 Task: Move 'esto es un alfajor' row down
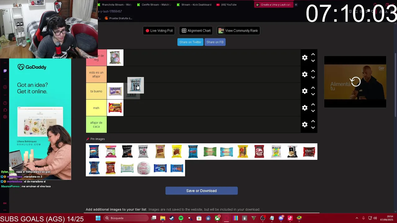click(x=313, y=77)
